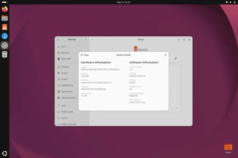Click the Hardware Information heading
The width and height of the screenshot is (238, 158).
[96, 62]
